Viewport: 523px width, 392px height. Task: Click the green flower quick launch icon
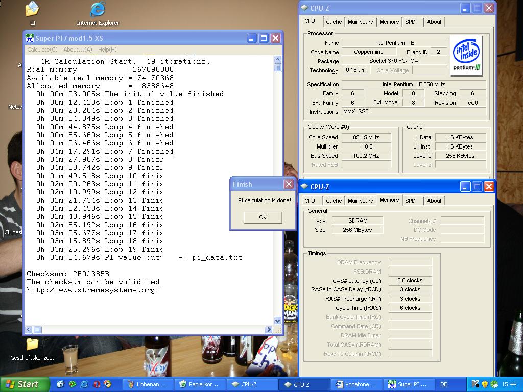tap(73, 384)
